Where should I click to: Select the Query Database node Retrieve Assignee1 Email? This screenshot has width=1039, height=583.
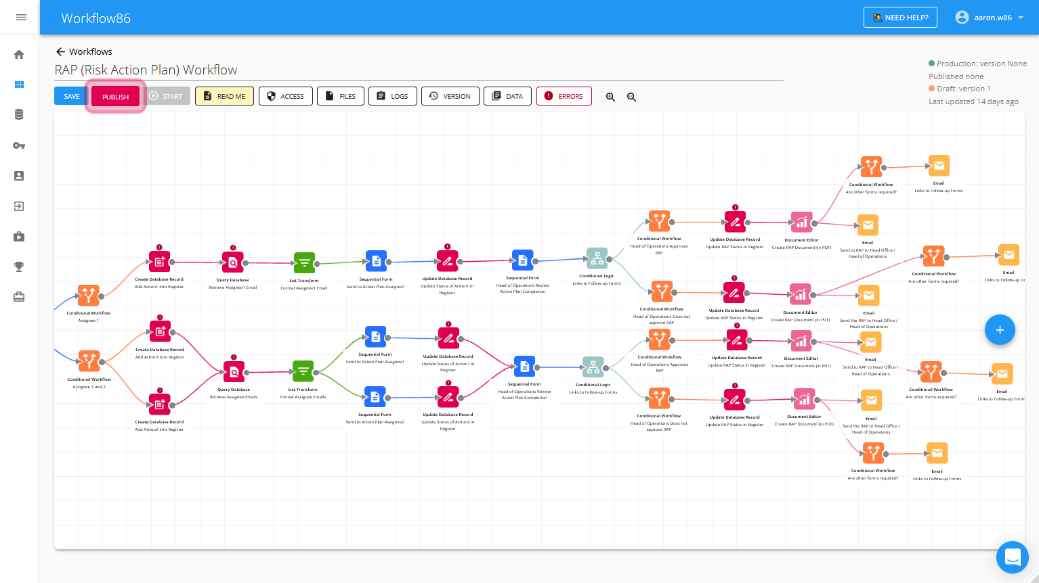click(233, 262)
